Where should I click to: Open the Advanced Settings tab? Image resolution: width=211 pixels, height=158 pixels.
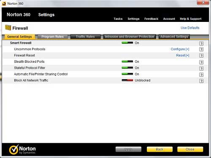(x=174, y=37)
